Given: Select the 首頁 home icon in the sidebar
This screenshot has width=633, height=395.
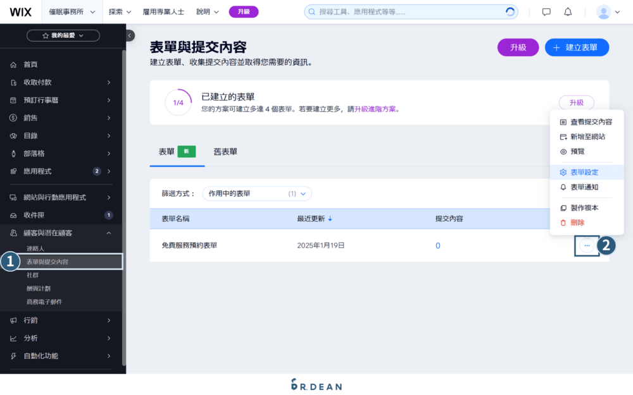Looking at the screenshot, I should coord(13,64).
